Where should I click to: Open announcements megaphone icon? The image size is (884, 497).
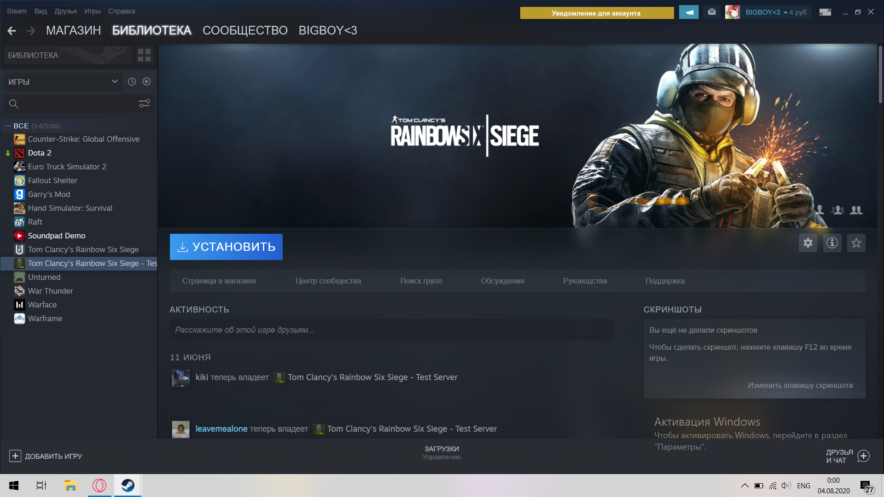pyautogui.click(x=689, y=12)
